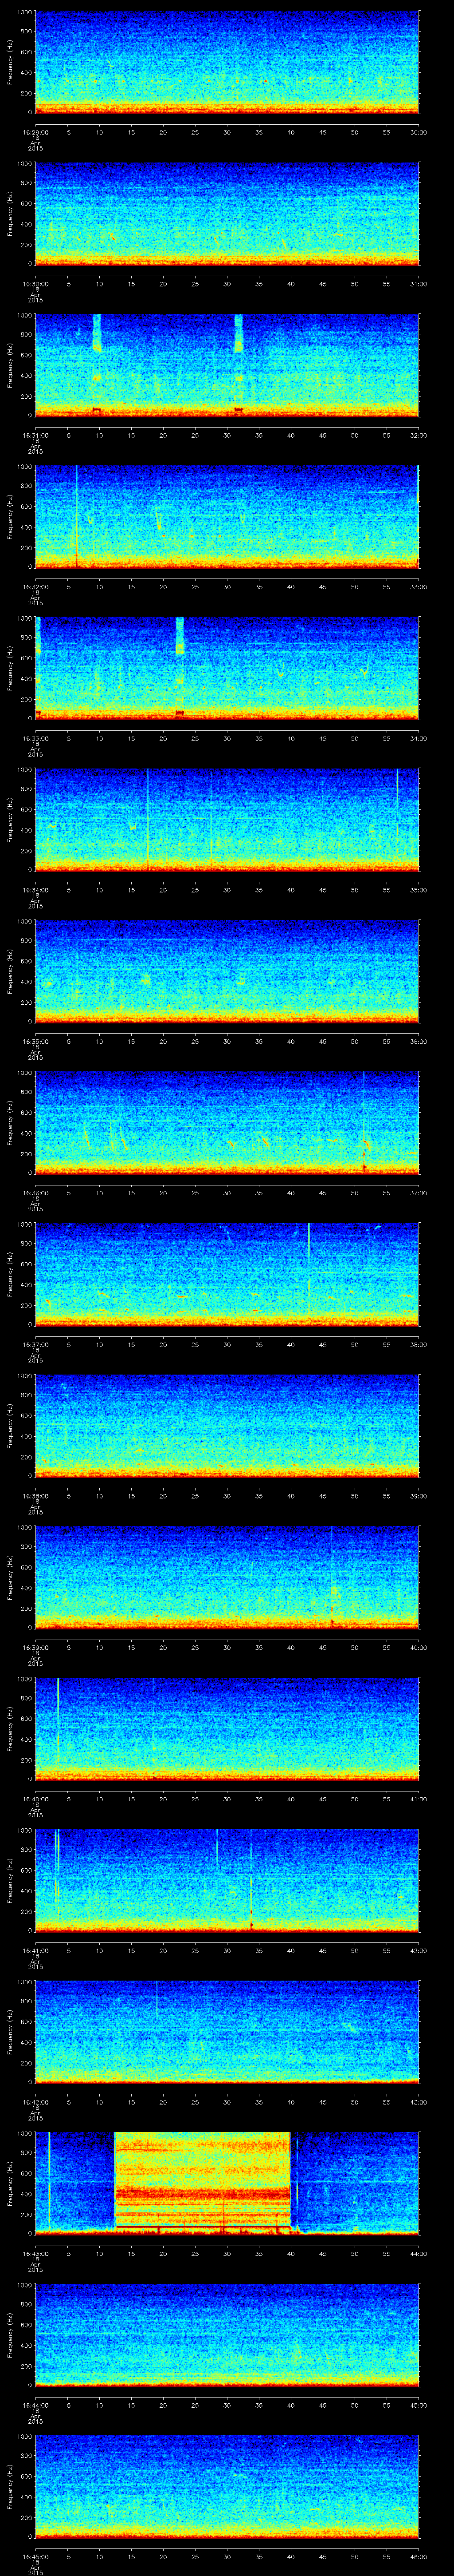Open the spectrogram panel starting at 16:44:00
The height and width of the screenshot is (2576, 454).
(227, 2335)
